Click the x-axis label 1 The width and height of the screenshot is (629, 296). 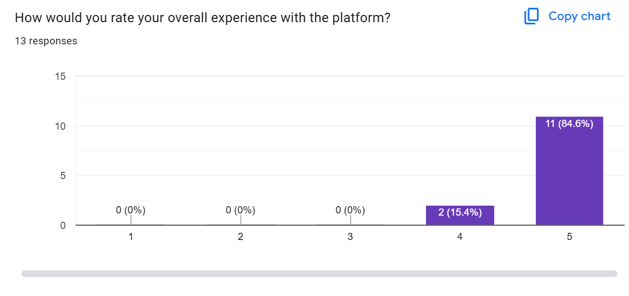(x=131, y=237)
